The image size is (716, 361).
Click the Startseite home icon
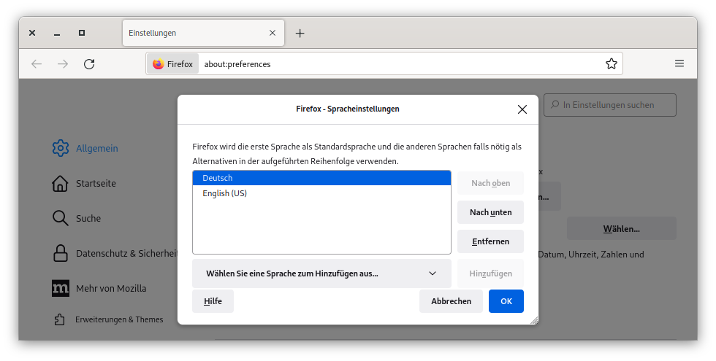click(x=60, y=183)
